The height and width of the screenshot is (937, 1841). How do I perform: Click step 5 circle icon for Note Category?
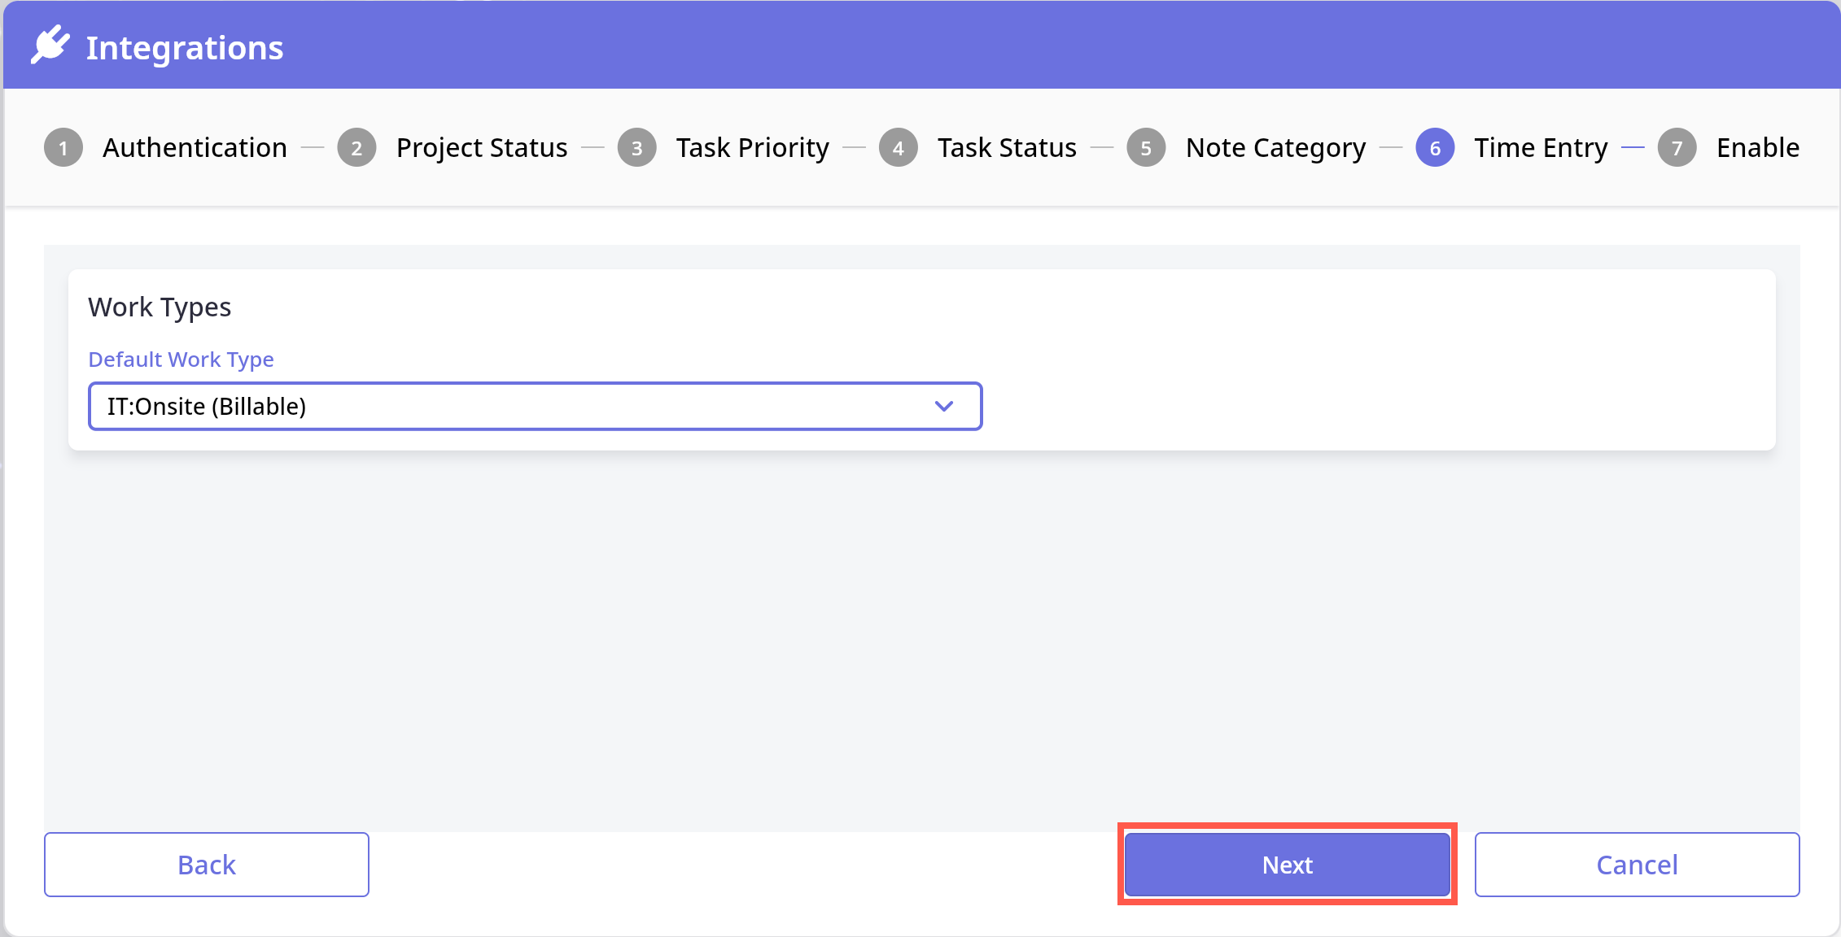pos(1146,148)
